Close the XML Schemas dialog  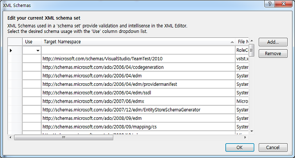[284, 4]
